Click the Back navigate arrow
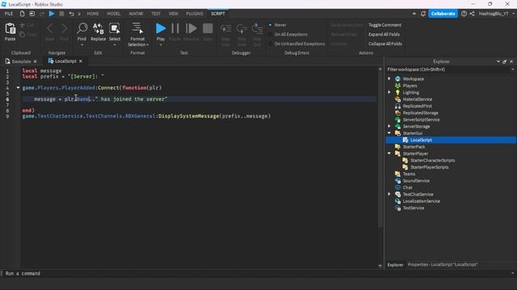The image size is (517, 290). [x=50, y=29]
